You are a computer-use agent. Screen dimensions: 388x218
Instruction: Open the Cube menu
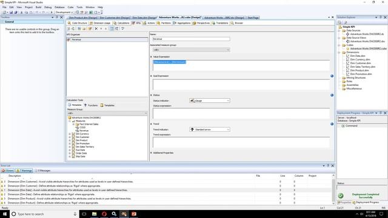70,7
